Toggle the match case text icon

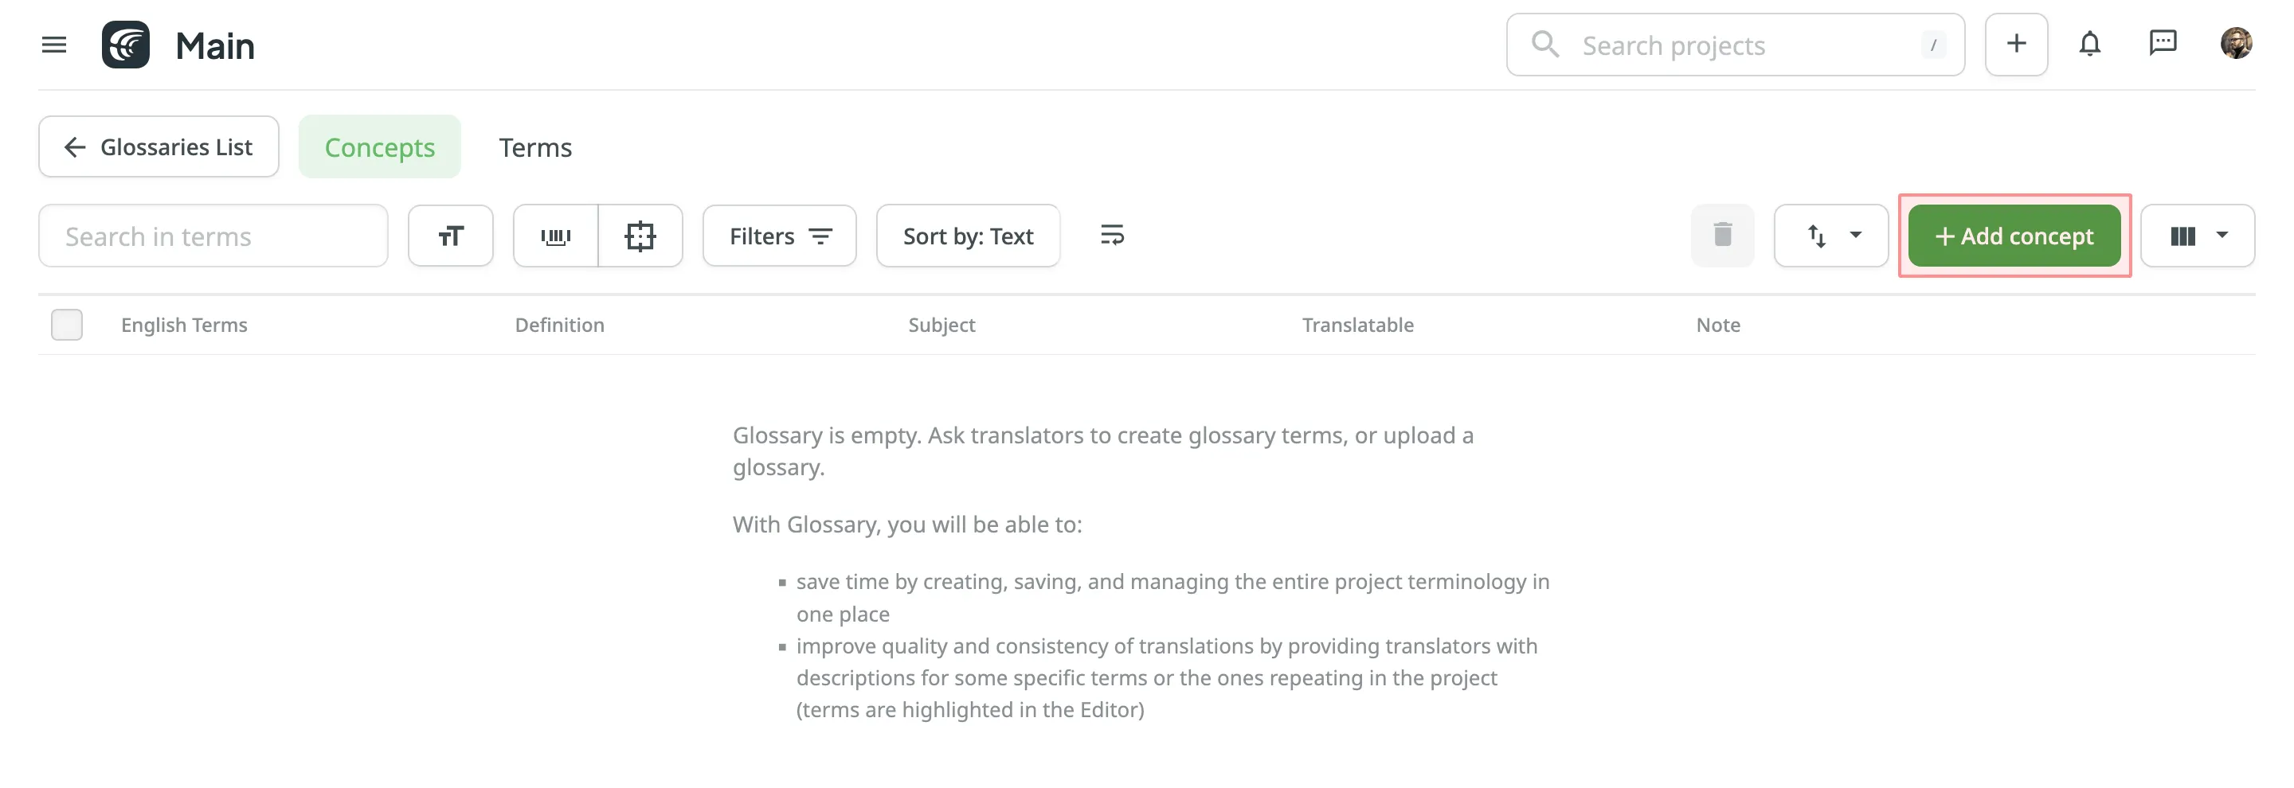click(451, 236)
